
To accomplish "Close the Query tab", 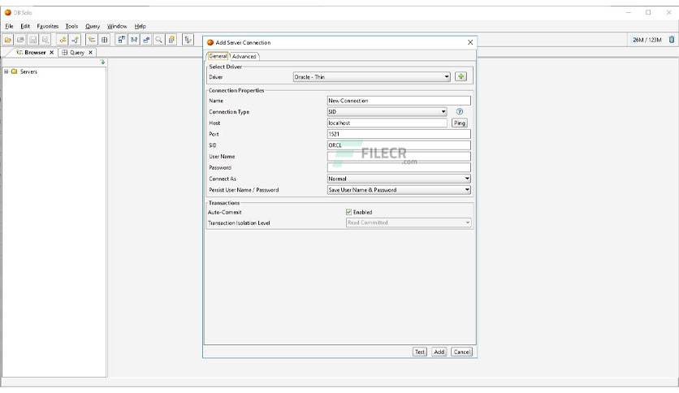I will pyautogui.click(x=90, y=52).
